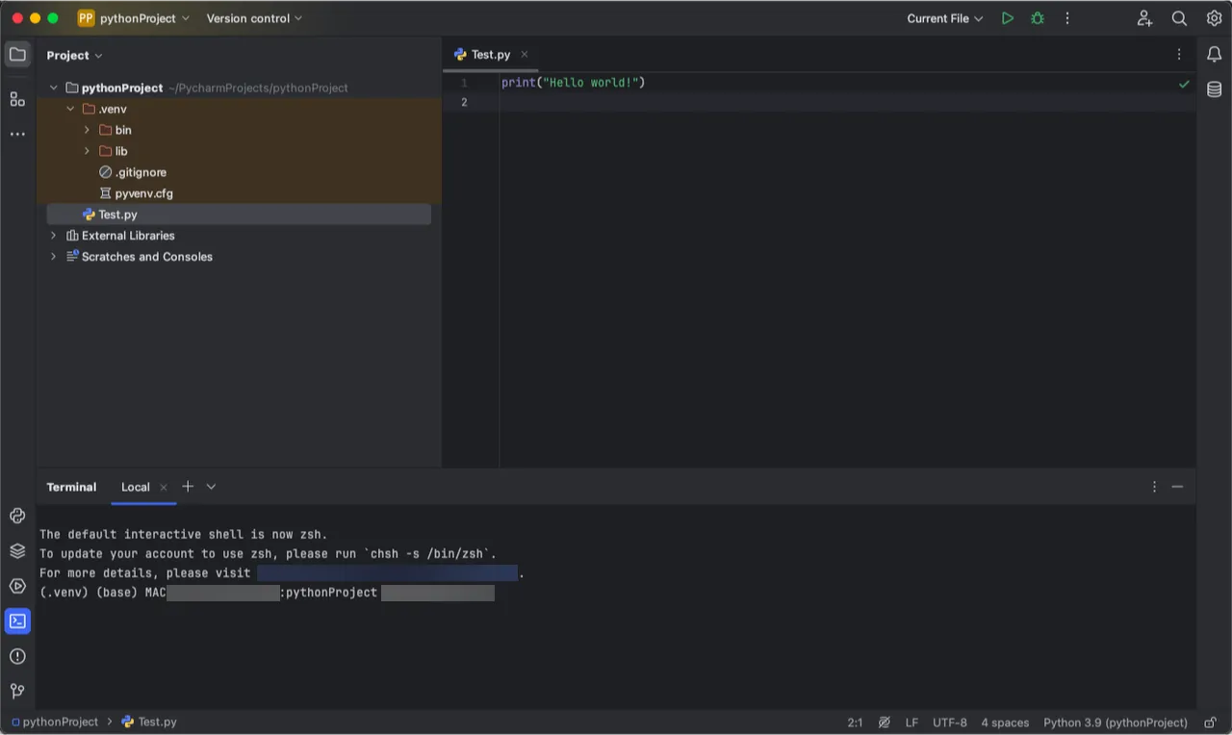Open Search Everywhere magnifier icon
Image resolution: width=1232 pixels, height=735 pixels.
coord(1179,18)
